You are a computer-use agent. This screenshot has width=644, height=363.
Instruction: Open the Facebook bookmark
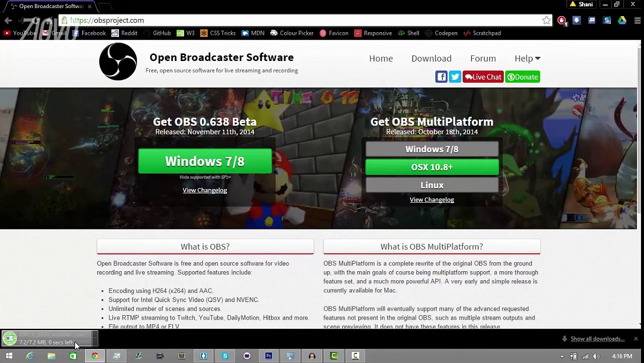click(89, 33)
